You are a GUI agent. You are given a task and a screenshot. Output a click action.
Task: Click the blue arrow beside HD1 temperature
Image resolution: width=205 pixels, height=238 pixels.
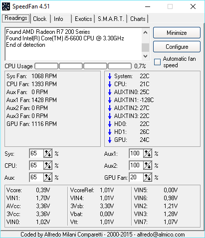[x=110, y=132]
